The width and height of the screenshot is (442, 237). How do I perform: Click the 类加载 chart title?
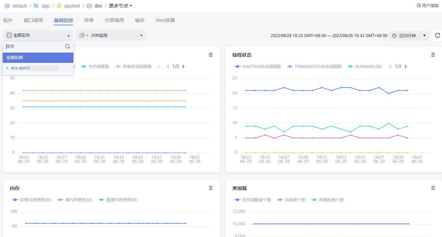tap(240, 188)
